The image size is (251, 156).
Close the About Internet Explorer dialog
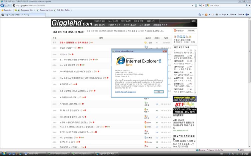pyautogui.click(x=165, y=51)
